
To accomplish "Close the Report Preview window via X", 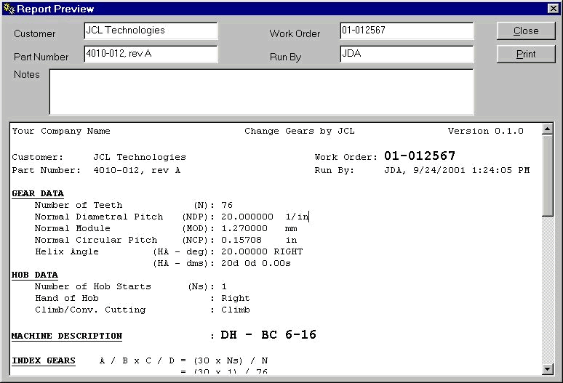I will [x=554, y=9].
